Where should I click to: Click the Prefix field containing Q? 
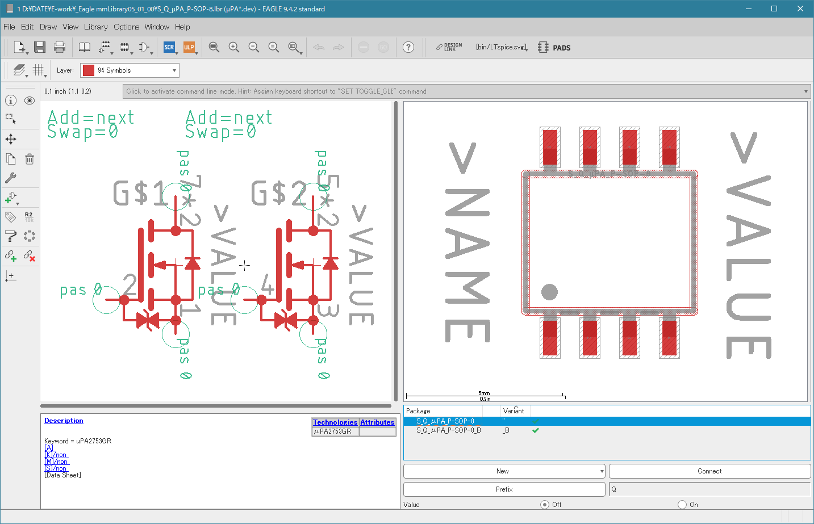(709, 489)
